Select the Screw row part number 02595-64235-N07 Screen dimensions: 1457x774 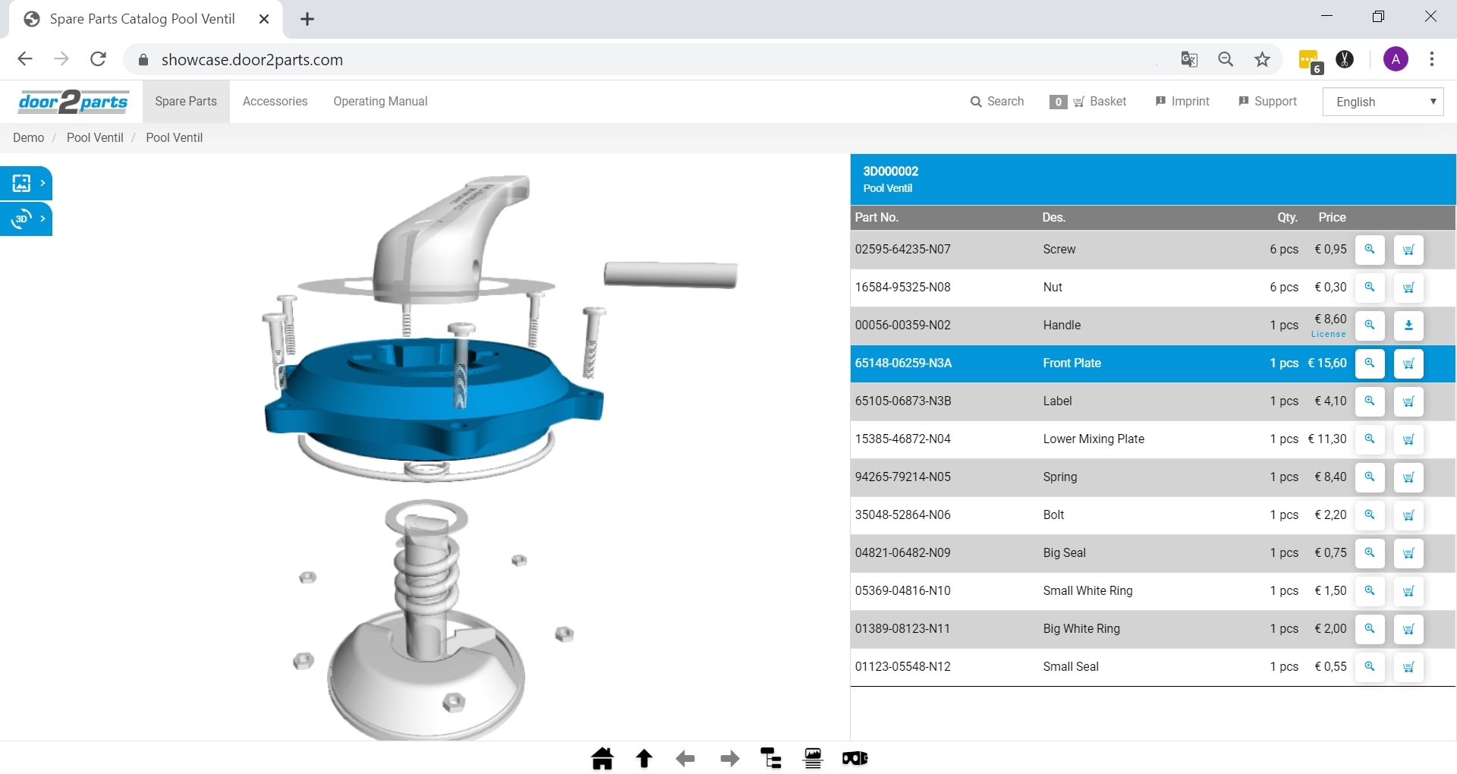click(x=903, y=249)
